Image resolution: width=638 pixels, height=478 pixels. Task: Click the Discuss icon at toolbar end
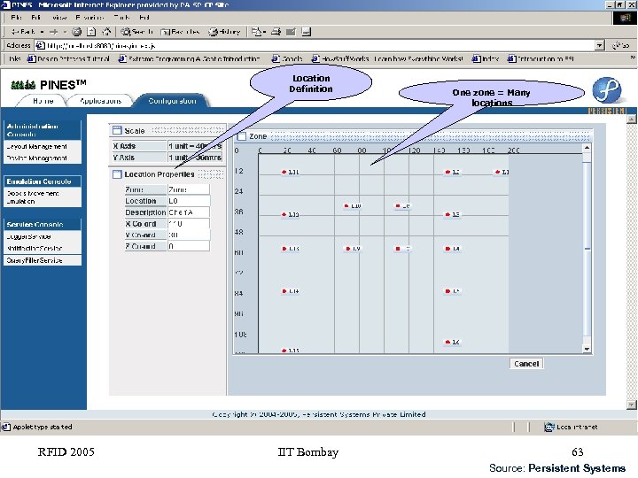click(x=307, y=32)
